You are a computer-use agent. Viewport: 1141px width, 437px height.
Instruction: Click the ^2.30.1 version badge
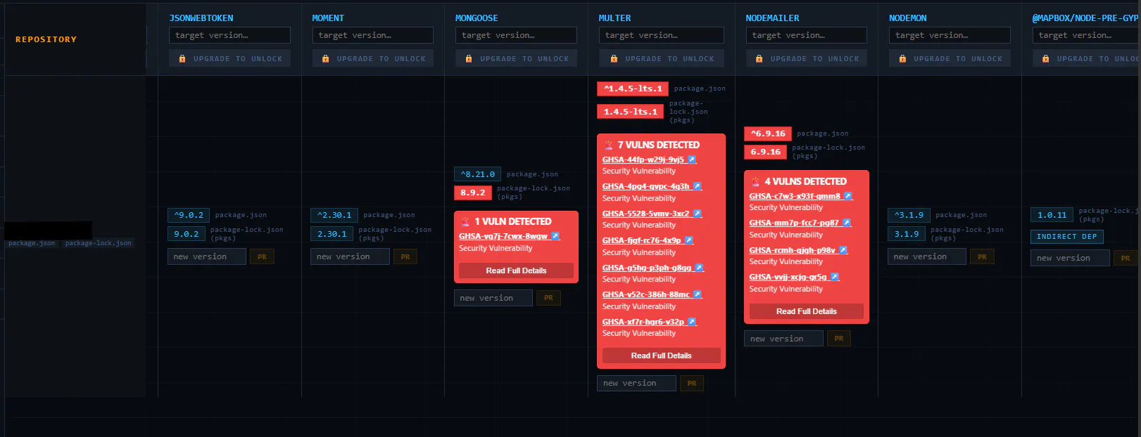coord(334,215)
